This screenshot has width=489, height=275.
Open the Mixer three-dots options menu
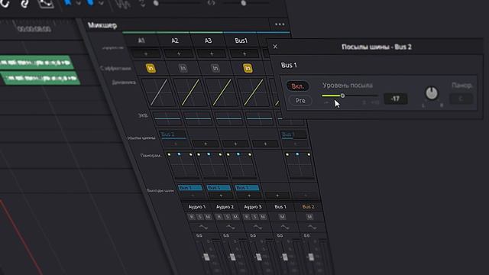[280, 24]
